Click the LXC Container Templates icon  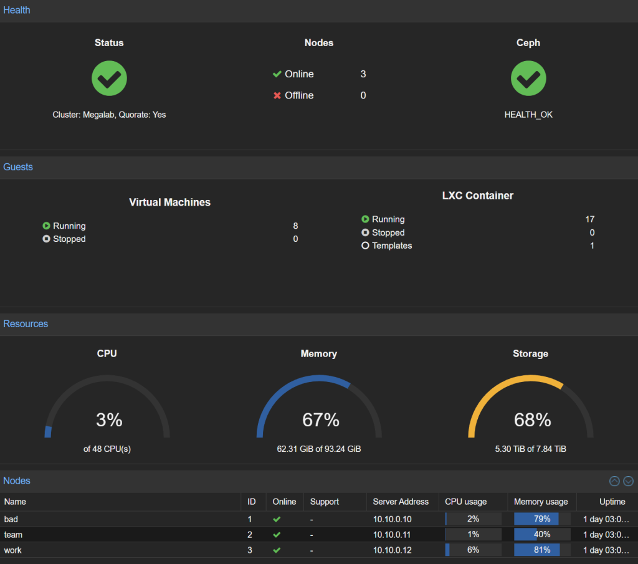coord(365,246)
